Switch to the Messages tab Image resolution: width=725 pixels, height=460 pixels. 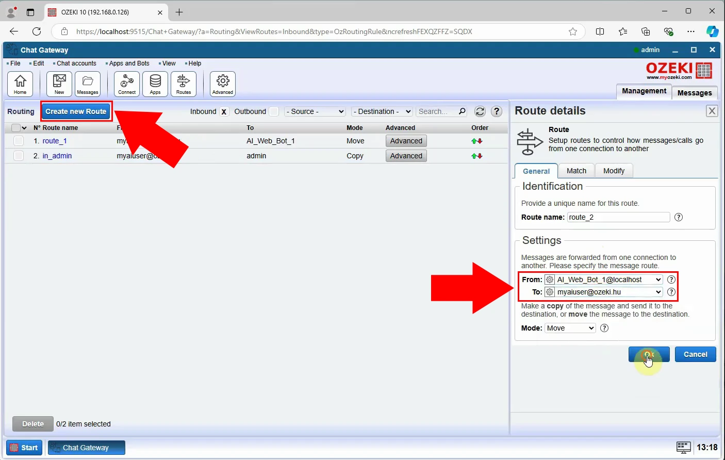695,93
